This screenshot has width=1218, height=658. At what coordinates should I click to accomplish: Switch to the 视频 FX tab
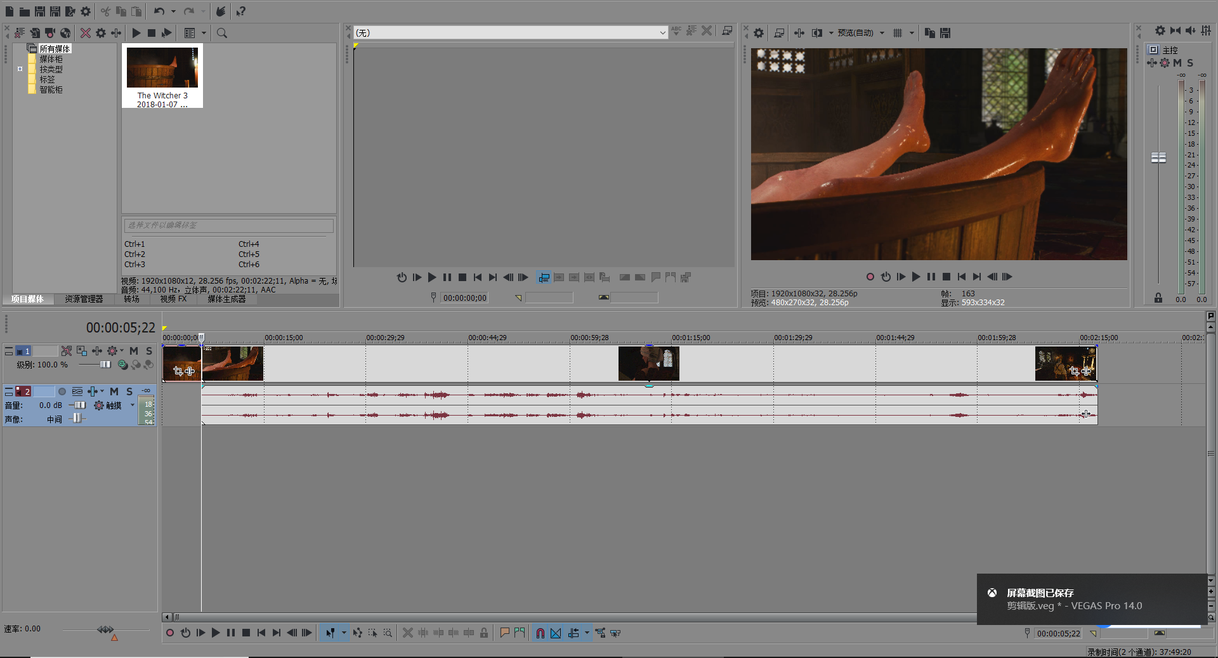[x=173, y=299]
